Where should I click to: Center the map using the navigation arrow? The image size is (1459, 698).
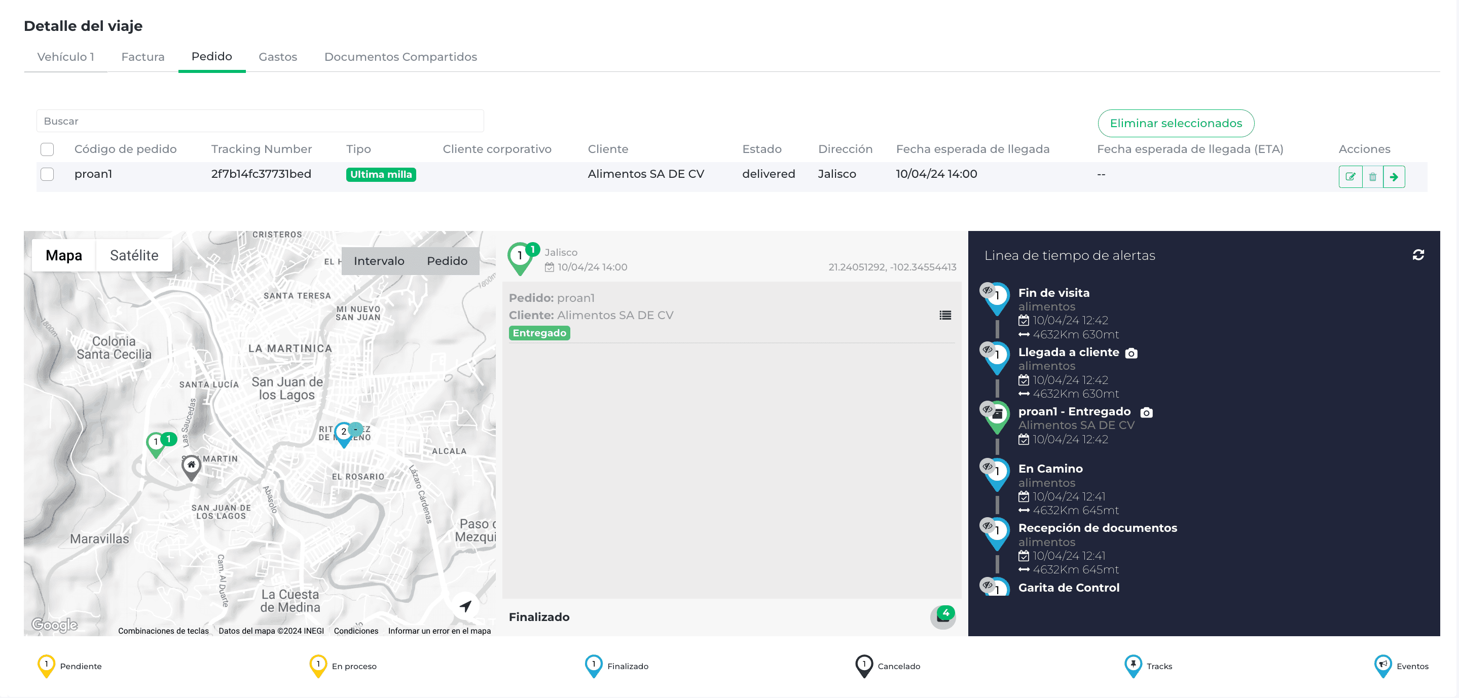[x=464, y=605]
